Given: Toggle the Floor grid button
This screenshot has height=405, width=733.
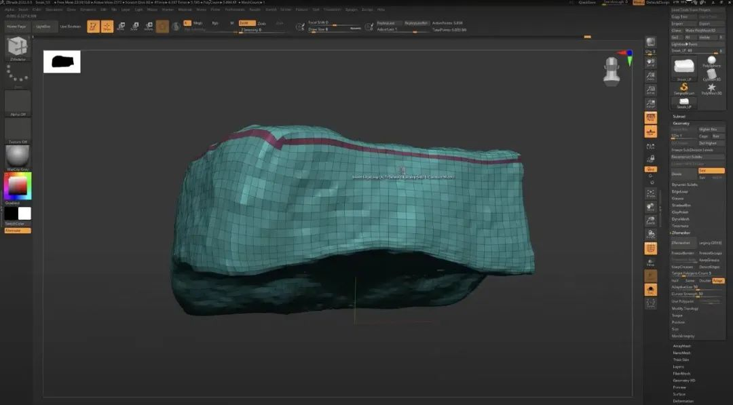Looking at the screenshot, I should coord(650,132).
